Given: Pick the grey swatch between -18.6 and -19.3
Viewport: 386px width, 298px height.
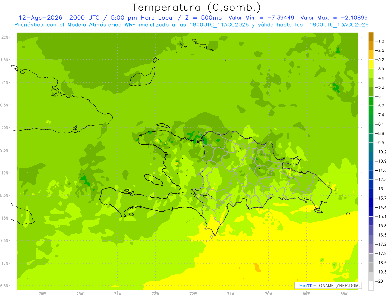Looking at the screenshot, I should coord(371,267).
